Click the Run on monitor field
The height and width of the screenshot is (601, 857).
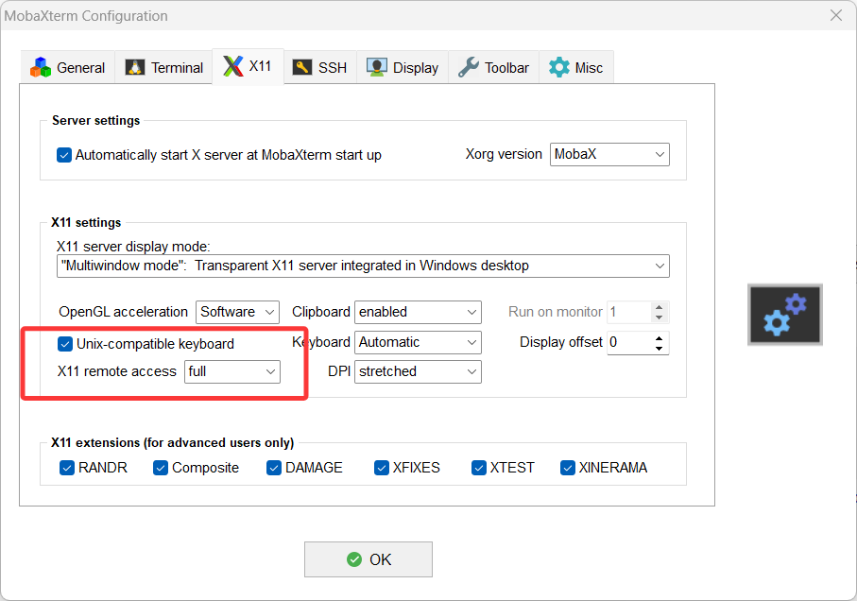[x=629, y=312]
